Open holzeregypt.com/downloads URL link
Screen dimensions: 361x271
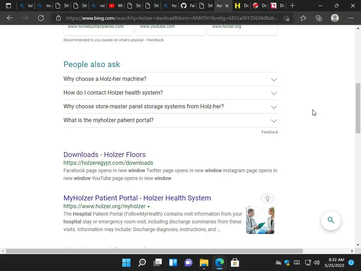pos(108,163)
